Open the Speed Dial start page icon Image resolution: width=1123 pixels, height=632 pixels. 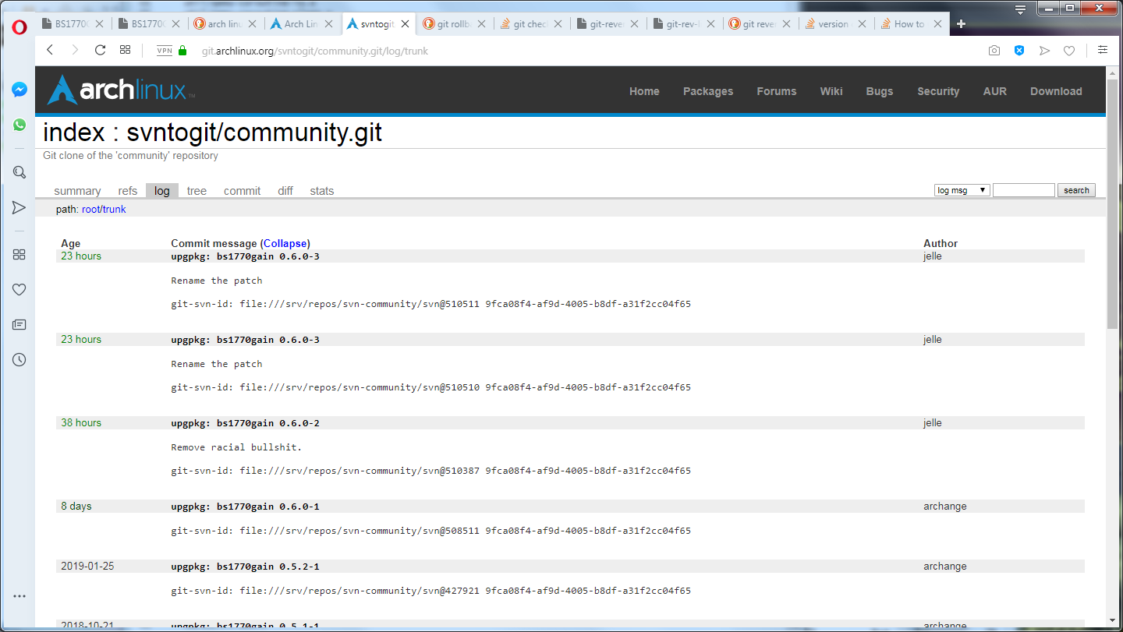(125, 50)
